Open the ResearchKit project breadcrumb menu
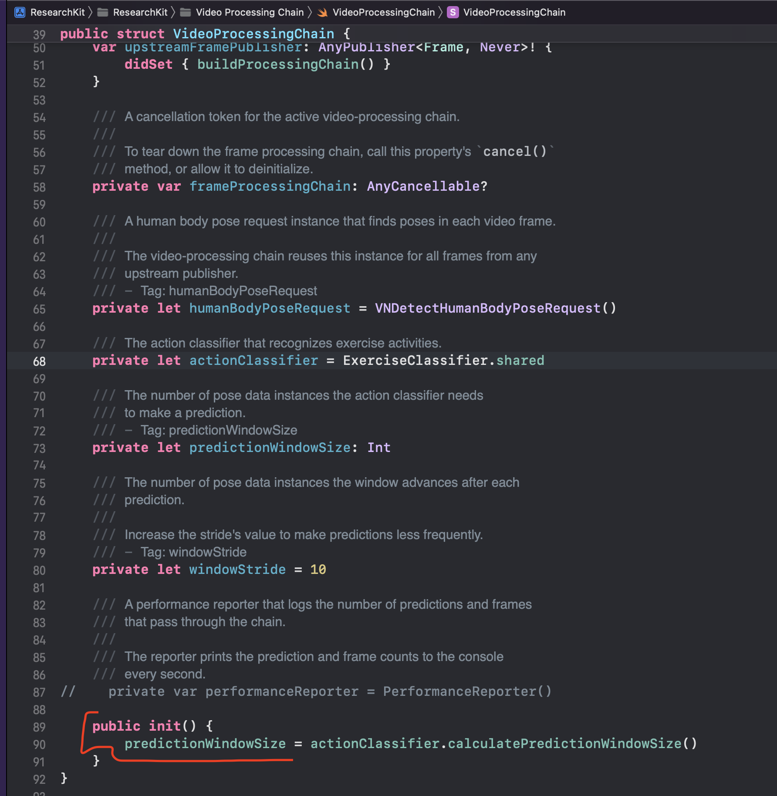The height and width of the screenshot is (796, 777). [57, 12]
